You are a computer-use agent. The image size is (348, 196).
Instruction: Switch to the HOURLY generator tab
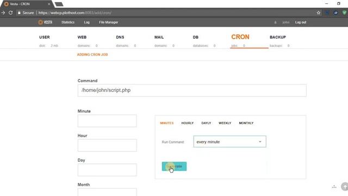[187, 123]
